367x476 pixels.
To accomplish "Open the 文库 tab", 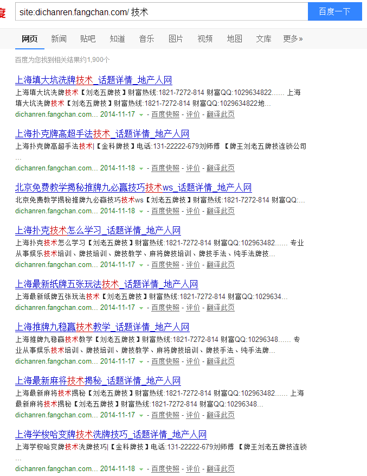I will [263, 39].
